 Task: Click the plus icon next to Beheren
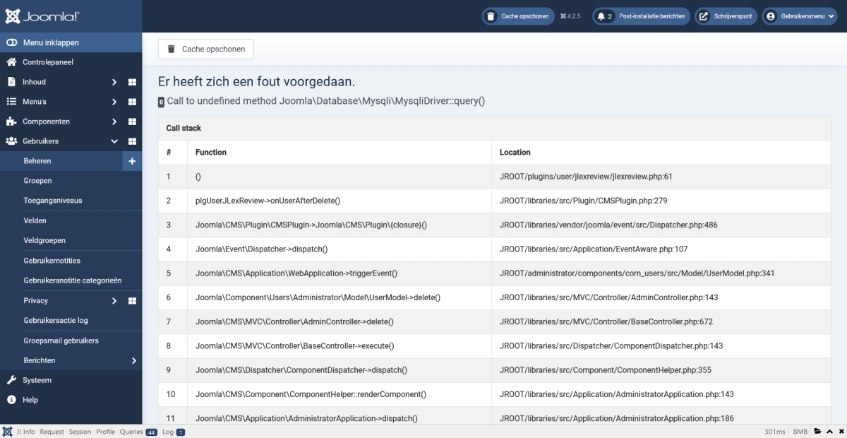[x=132, y=161]
